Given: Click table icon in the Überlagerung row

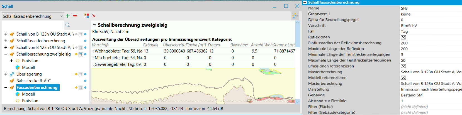Looking at the screenshot, I should click(x=81, y=74).
